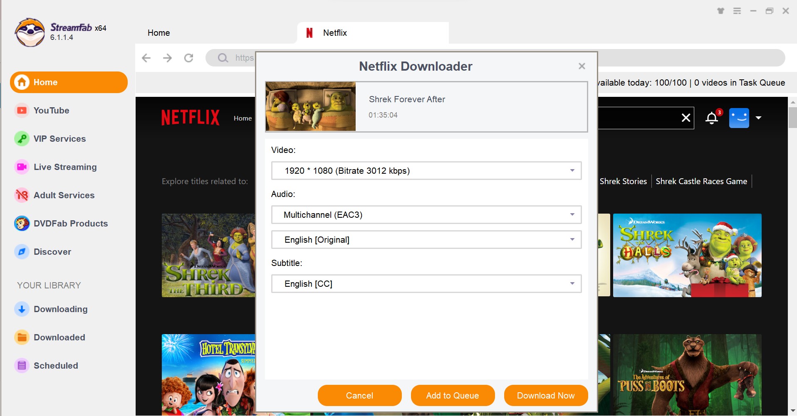Click the VIP Services key icon
797x416 pixels.
tap(22, 139)
